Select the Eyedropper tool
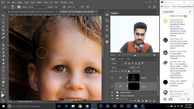Viewport: 194px width, 109px height. (3, 34)
